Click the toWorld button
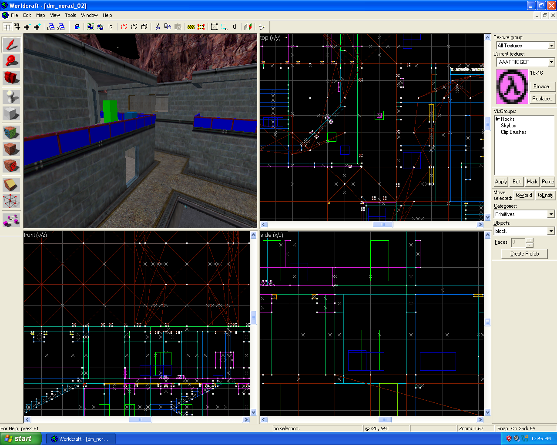 pyautogui.click(x=523, y=195)
